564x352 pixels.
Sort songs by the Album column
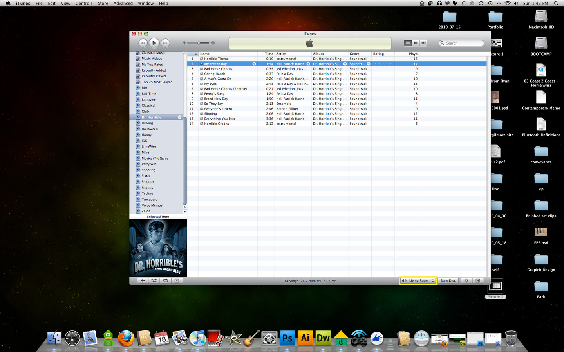point(330,54)
